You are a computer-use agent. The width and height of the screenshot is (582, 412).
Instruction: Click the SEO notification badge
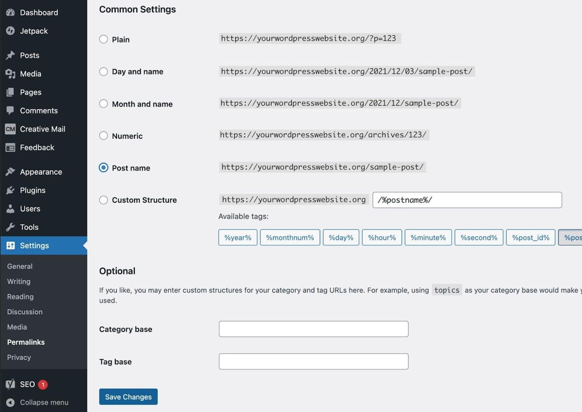pos(43,384)
